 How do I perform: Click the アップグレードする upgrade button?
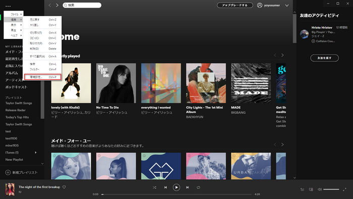point(235,5)
